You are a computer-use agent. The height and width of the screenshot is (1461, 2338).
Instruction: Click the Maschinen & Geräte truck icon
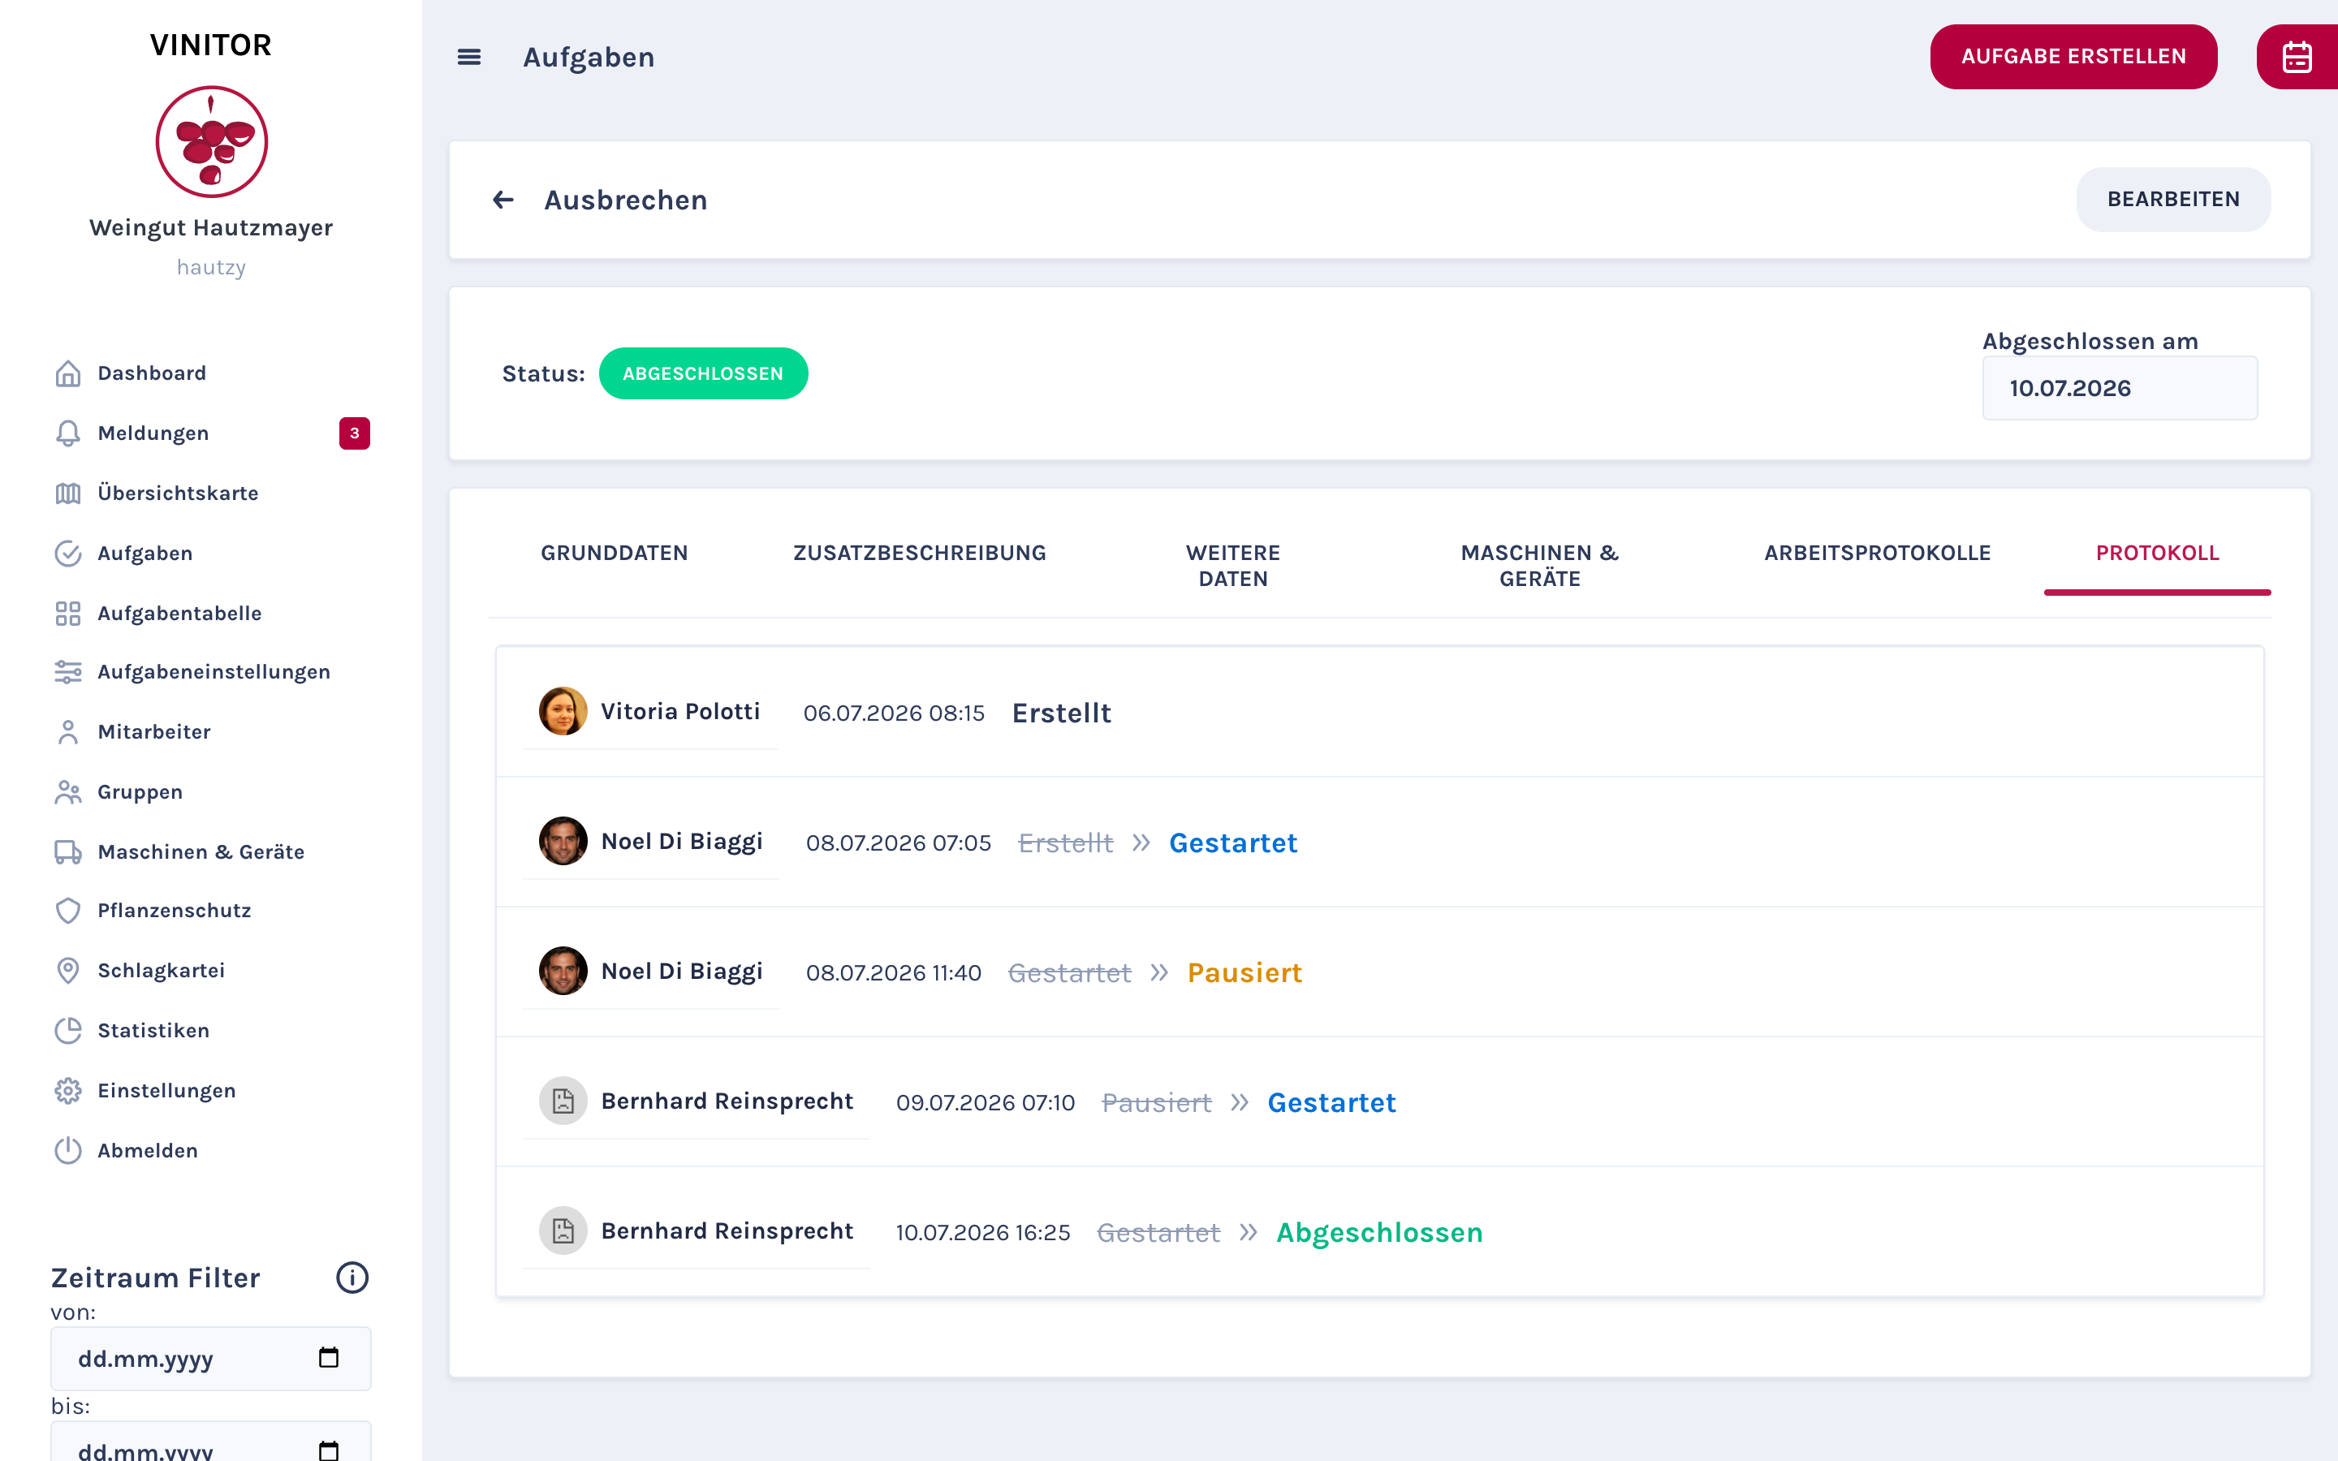tap(67, 851)
